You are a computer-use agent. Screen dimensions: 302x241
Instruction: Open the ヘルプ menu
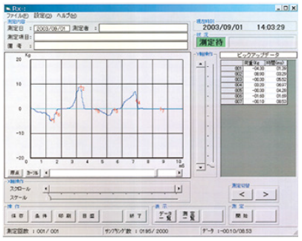click(66, 16)
